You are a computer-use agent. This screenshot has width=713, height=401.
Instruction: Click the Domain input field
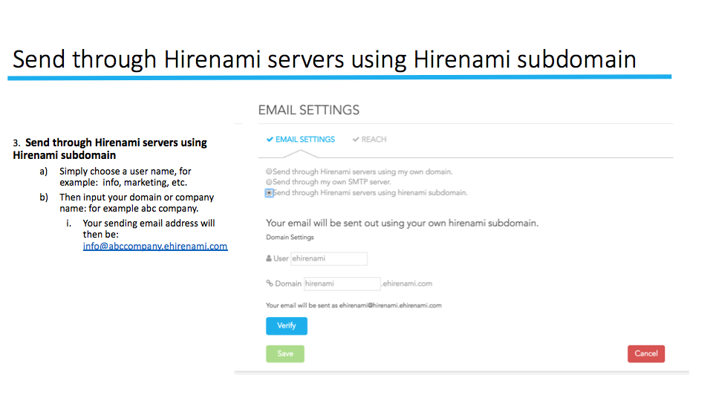tap(342, 284)
